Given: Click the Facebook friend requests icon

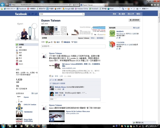Looking at the screenshot, I should [29, 14].
